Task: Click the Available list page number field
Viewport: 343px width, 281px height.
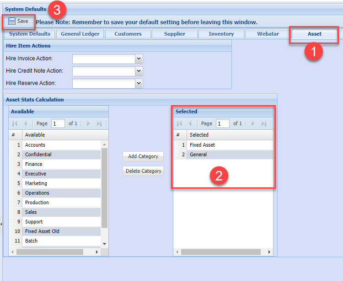Action: coord(58,123)
